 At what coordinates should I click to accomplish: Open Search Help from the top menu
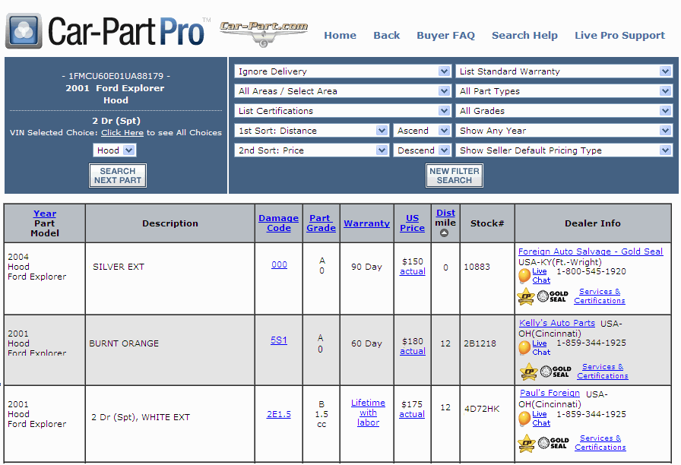(x=524, y=35)
